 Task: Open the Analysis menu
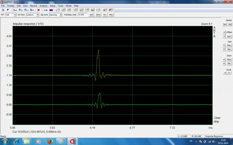[x=43, y=6]
